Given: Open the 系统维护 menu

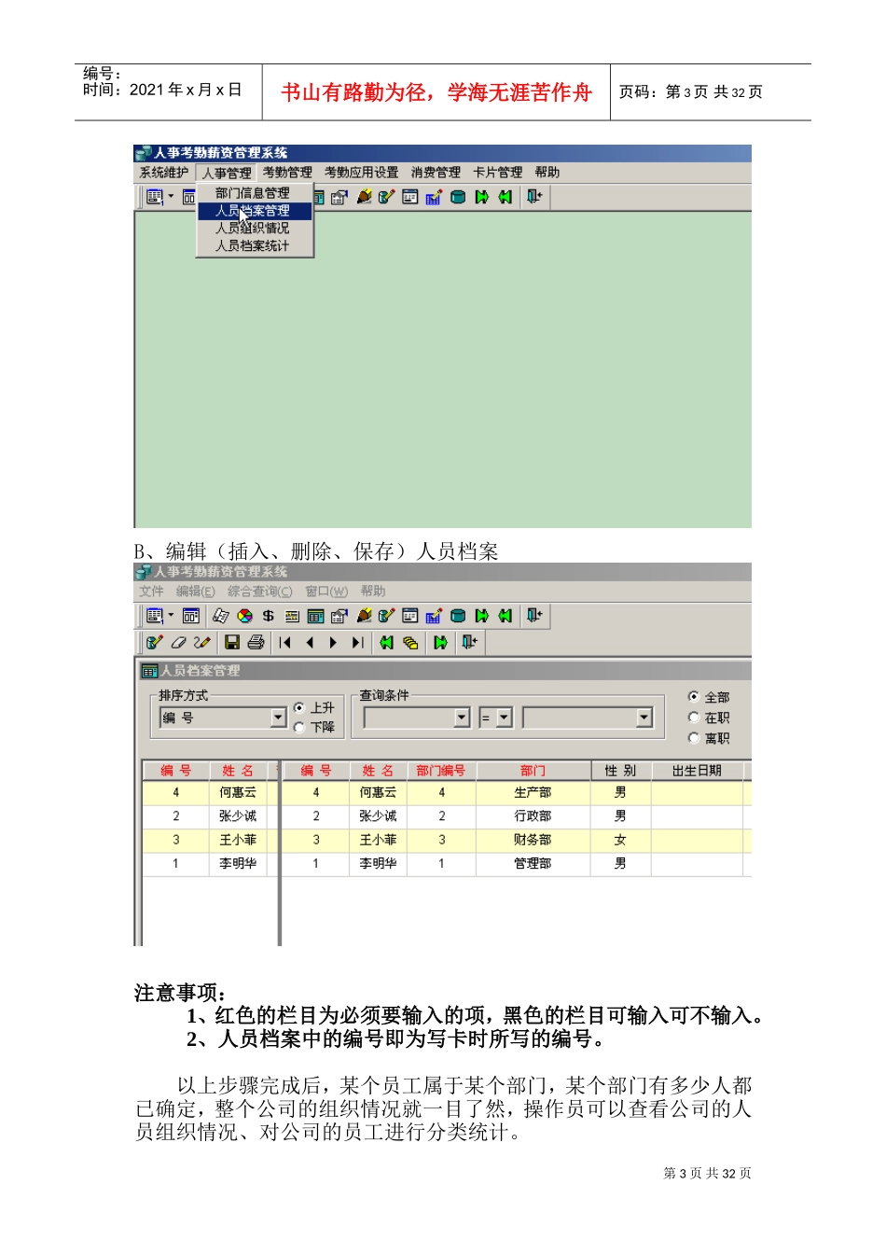Looking at the screenshot, I should pyautogui.click(x=164, y=173).
